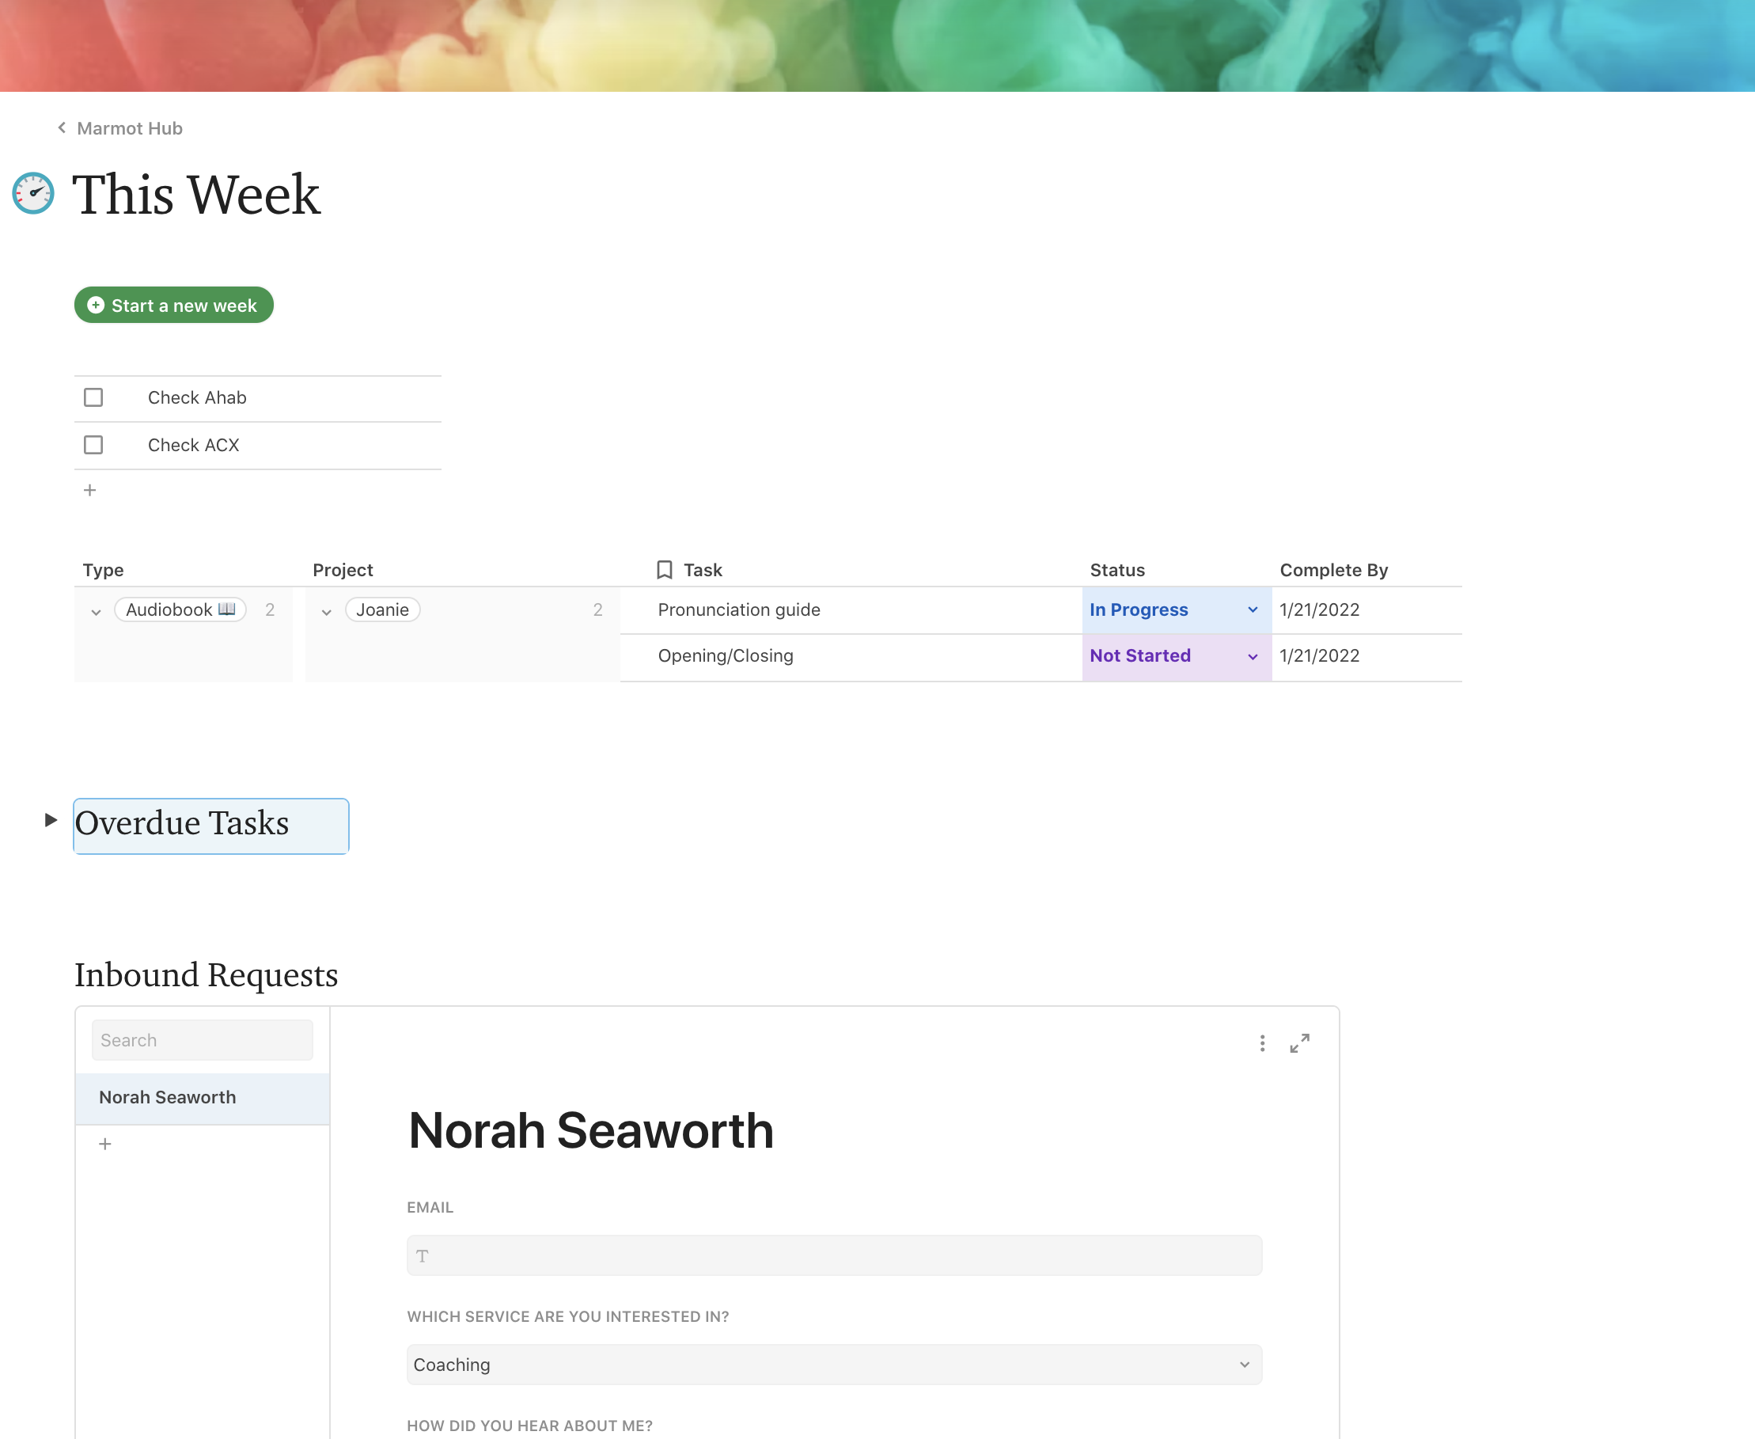The height and width of the screenshot is (1439, 1755).
Task: Open the In Progress status dropdown
Action: pos(1252,610)
